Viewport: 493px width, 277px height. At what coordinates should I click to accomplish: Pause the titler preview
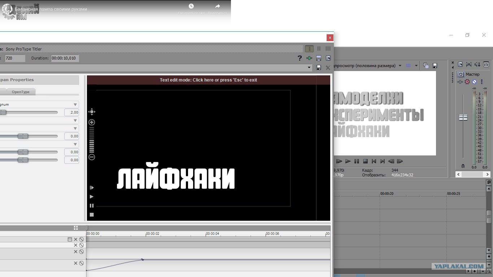(x=92, y=206)
